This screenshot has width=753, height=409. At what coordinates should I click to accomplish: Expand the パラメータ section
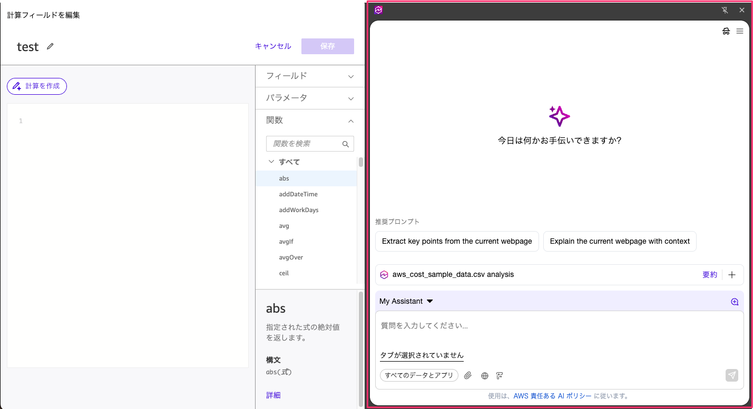pos(310,98)
